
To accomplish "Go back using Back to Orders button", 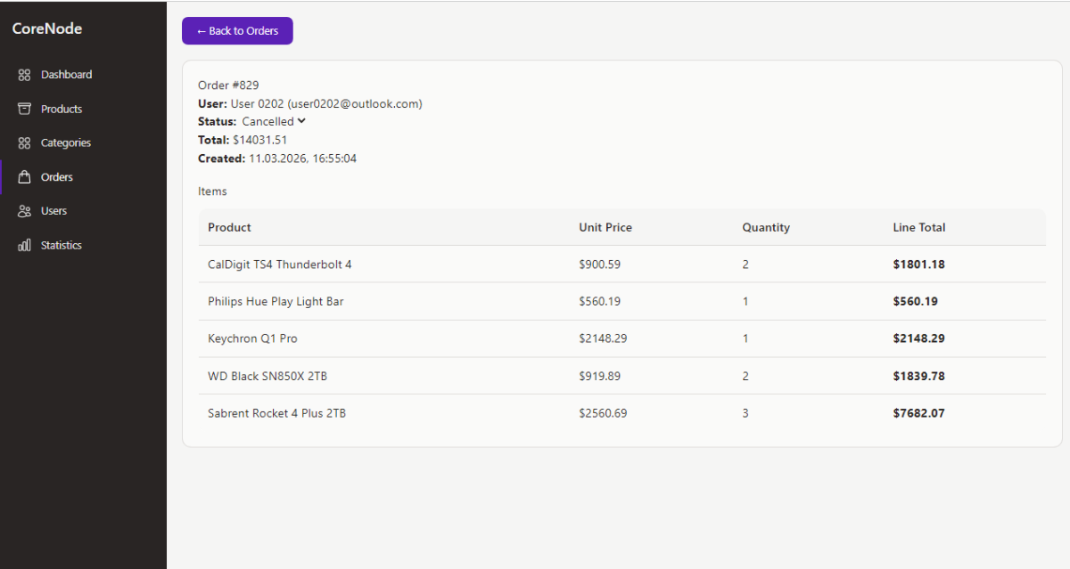I will click(x=237, y=31).
